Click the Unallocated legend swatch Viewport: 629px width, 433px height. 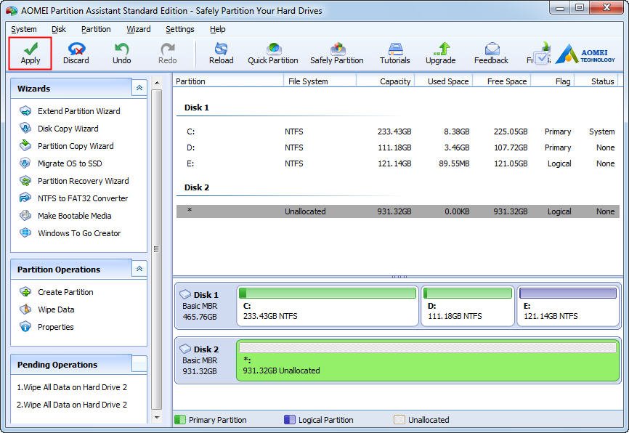coord(399,420)
